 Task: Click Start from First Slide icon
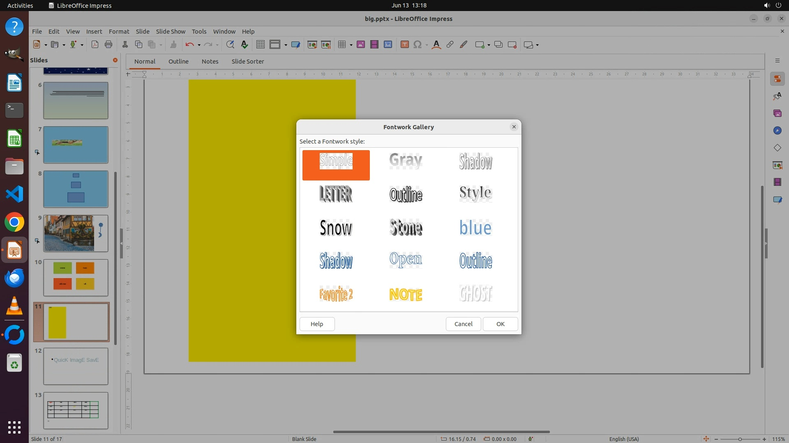pos(312,45)
